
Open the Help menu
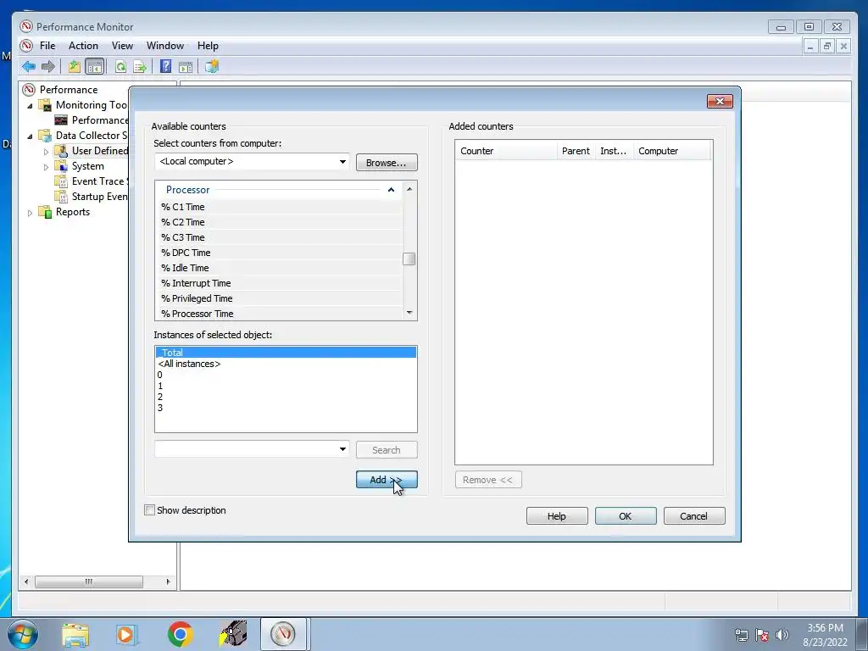point(208,46)
